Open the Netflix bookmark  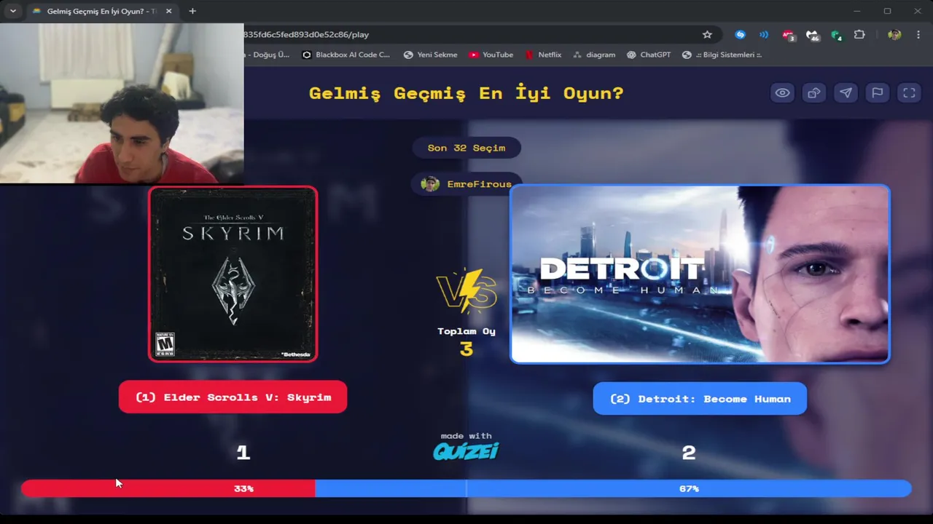(544, 55)
